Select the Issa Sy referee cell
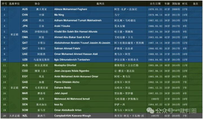The height and width of the screenshot is (119, 203). 59,104
